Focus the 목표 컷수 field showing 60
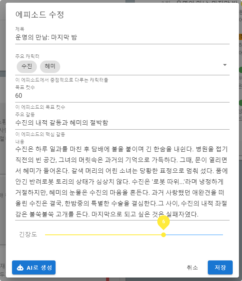This screenshot has height=281, width=242. tap(122, 96)
